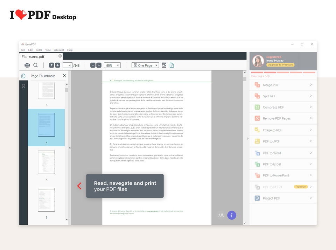336x250 pixels.
Task: Select page 4 thumbnail
Action: (47, 125)
